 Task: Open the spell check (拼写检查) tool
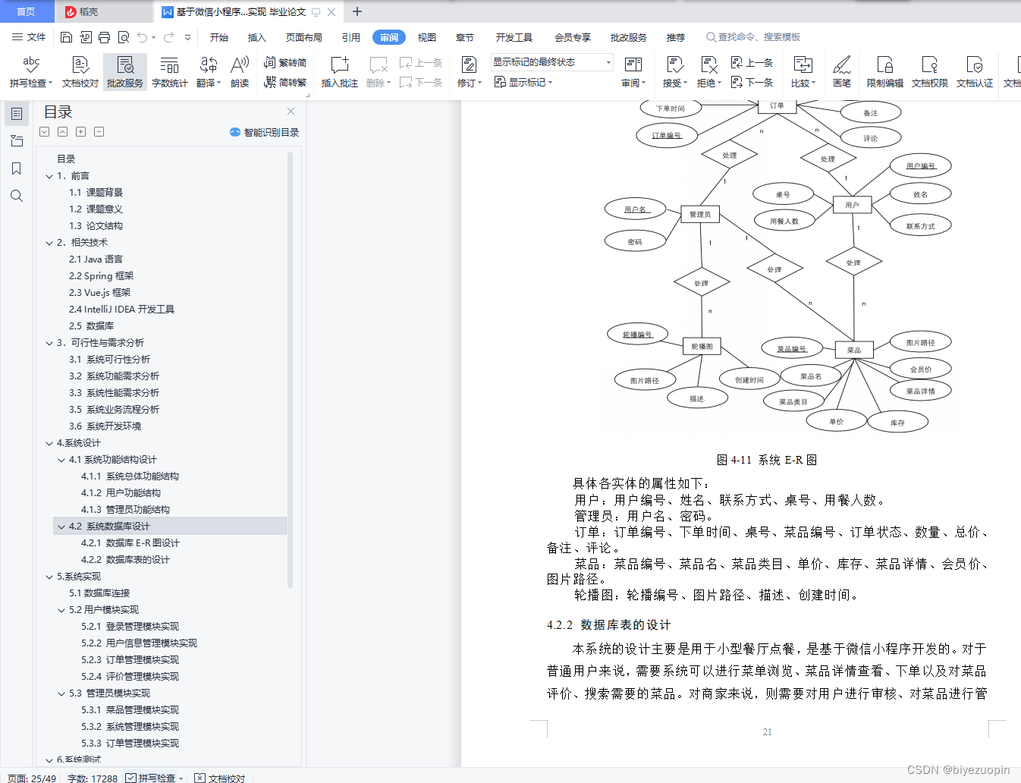pos(31,72)
